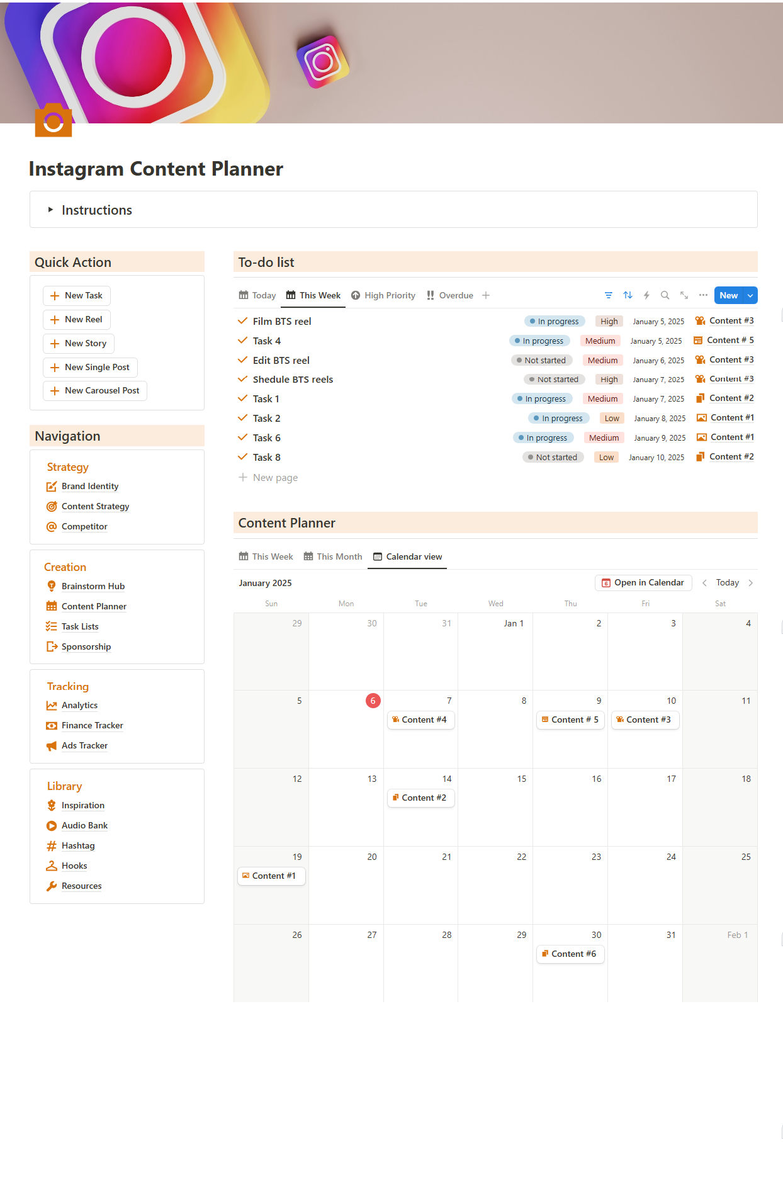Click the sort arrows icon in To-do list
The image size is (783, 1191).
coord(628,295)
